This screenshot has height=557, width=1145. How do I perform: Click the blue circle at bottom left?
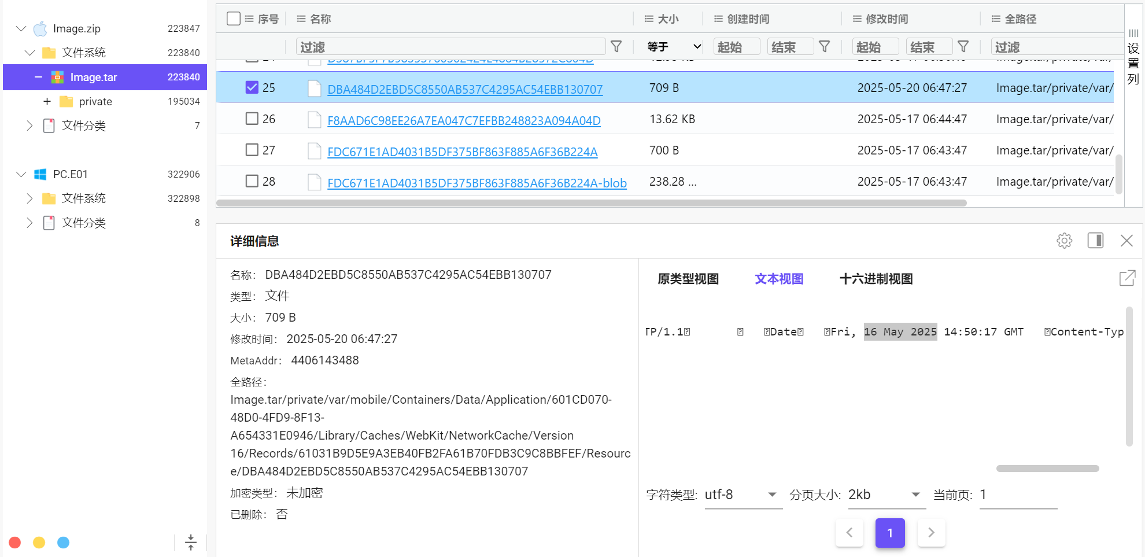(x=64, y=543)
